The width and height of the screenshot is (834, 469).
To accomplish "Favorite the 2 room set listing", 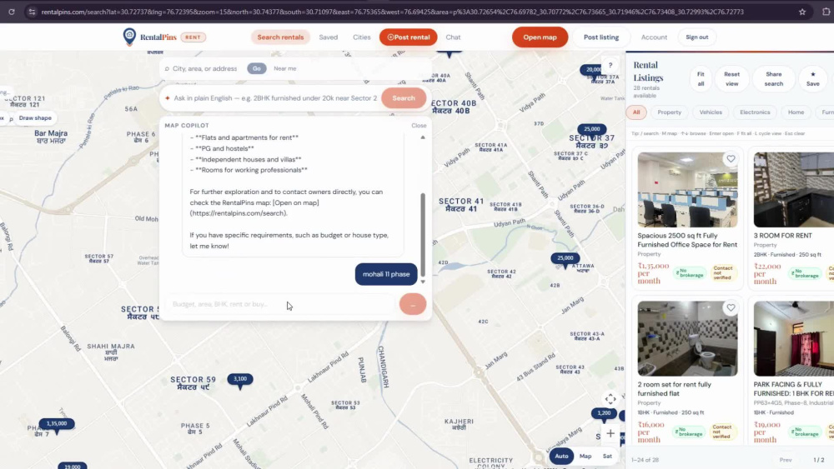I will point(731,307).
